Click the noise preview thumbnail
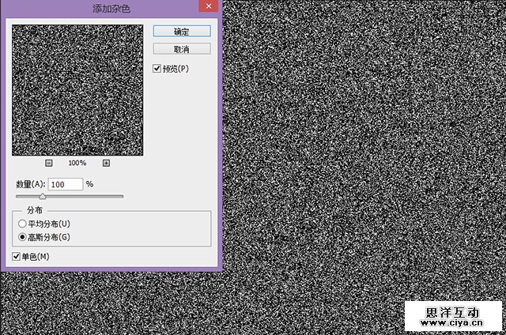The width and height of the screenshot is (506, 335). [x=77, y=90]
